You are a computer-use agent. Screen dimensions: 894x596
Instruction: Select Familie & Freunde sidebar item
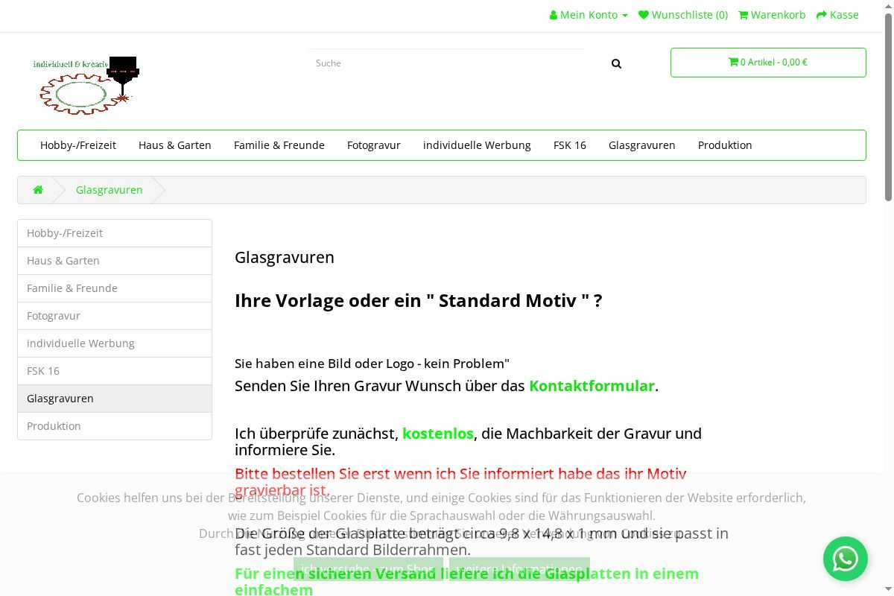coord(72,288)
